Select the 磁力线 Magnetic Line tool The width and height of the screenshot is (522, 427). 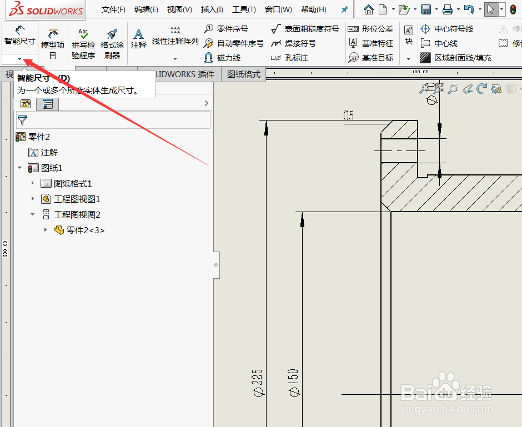(x=222, y=58)
